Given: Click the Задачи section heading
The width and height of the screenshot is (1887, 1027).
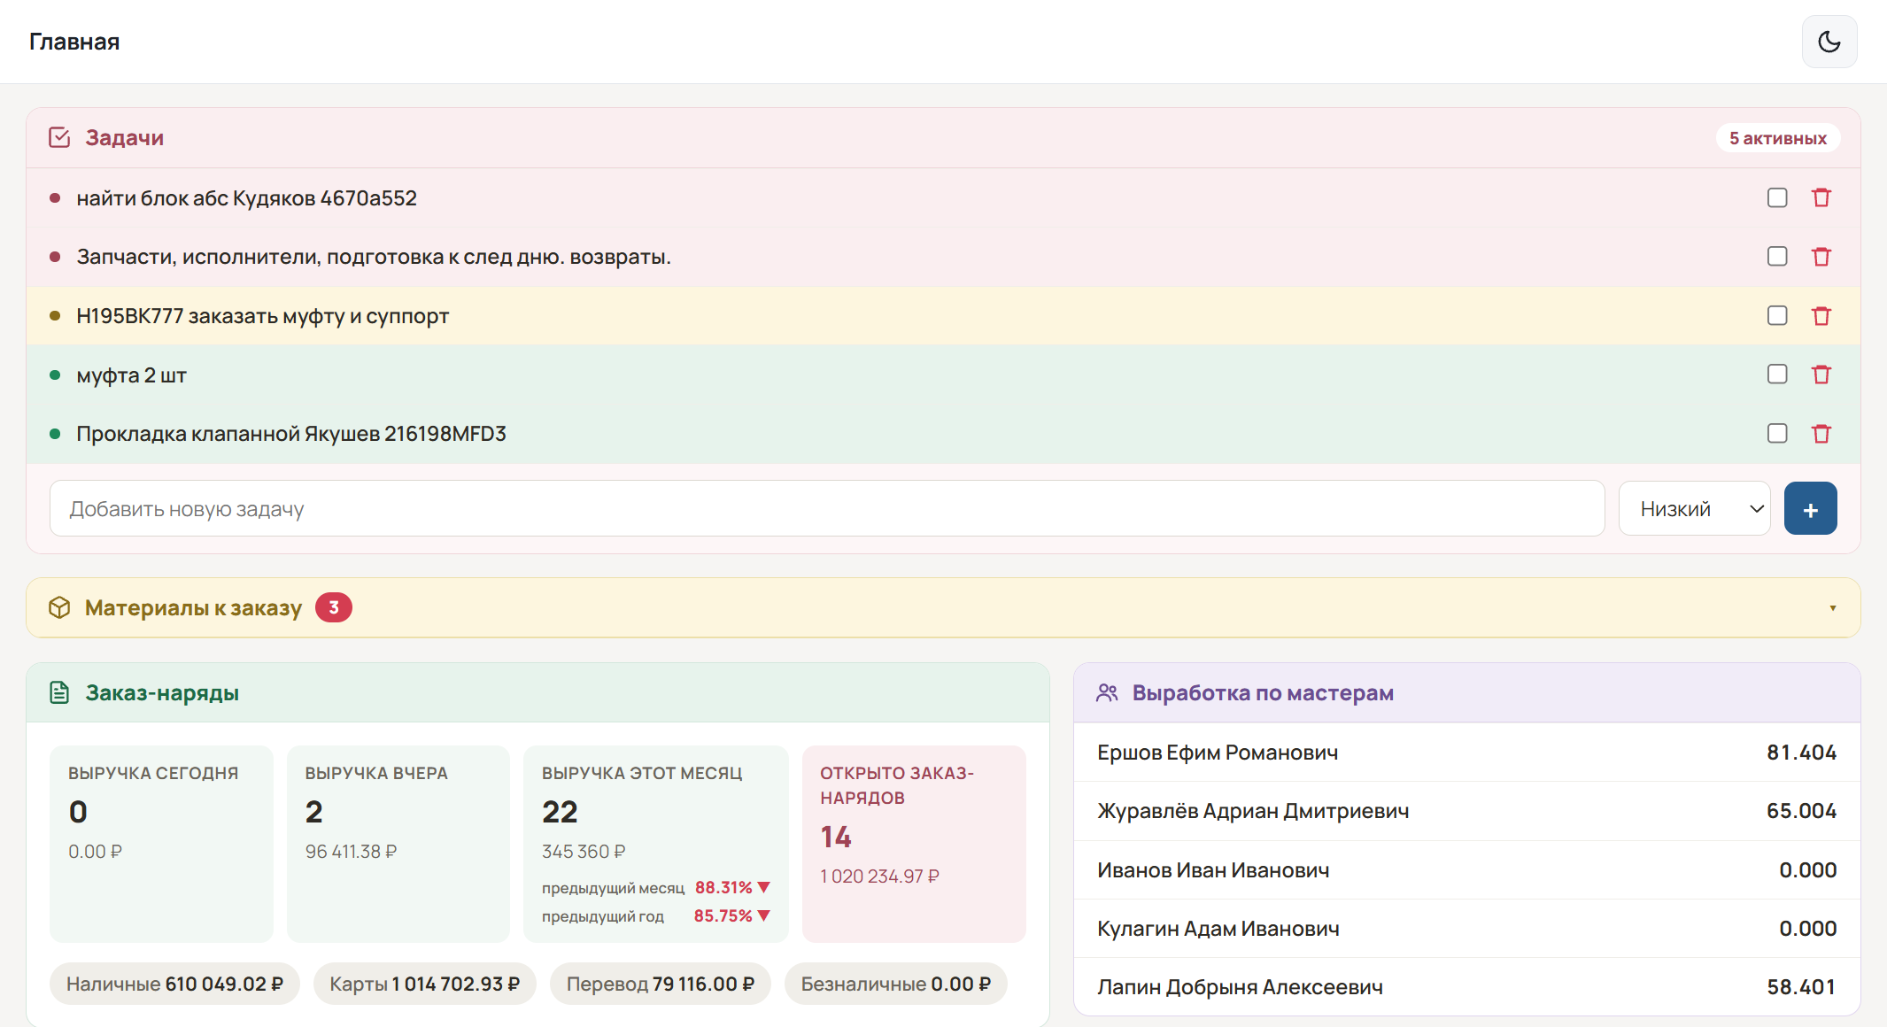Looking at the screenshot, I should pos(125,137).
